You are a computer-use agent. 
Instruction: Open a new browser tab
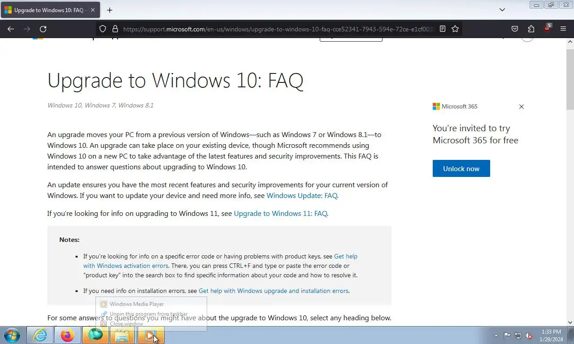tap(109, 10)
